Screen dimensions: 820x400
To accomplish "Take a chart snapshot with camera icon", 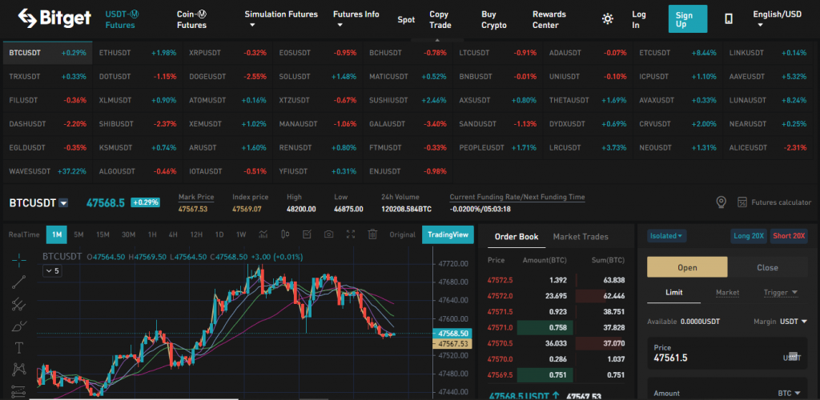I will tap(328, 234).
